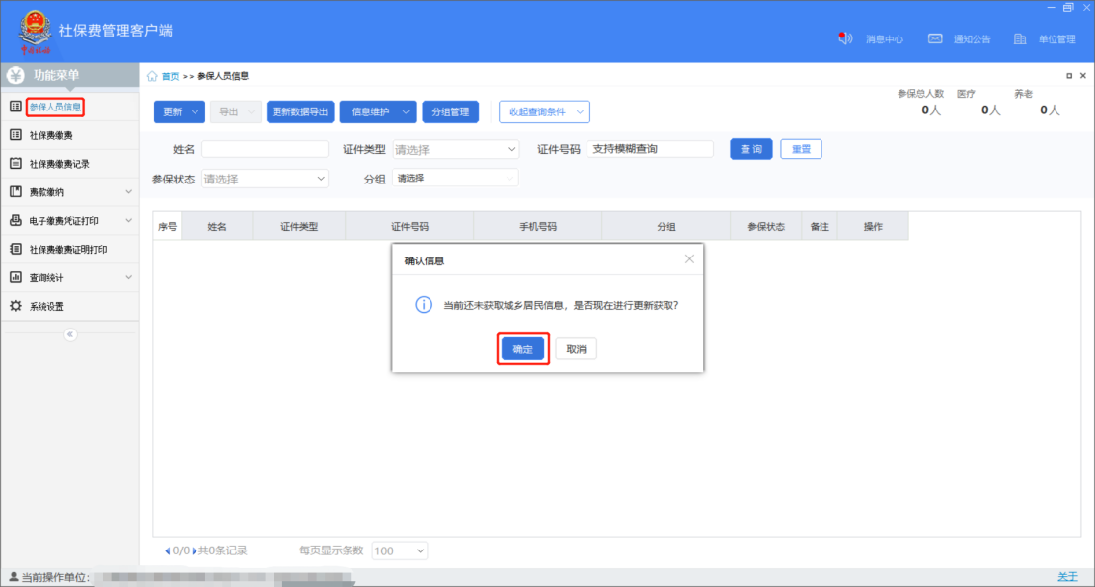This screenshot has width=1095, height=587.
Task: Click the 姓名 input field
Action: coord(265,149)
